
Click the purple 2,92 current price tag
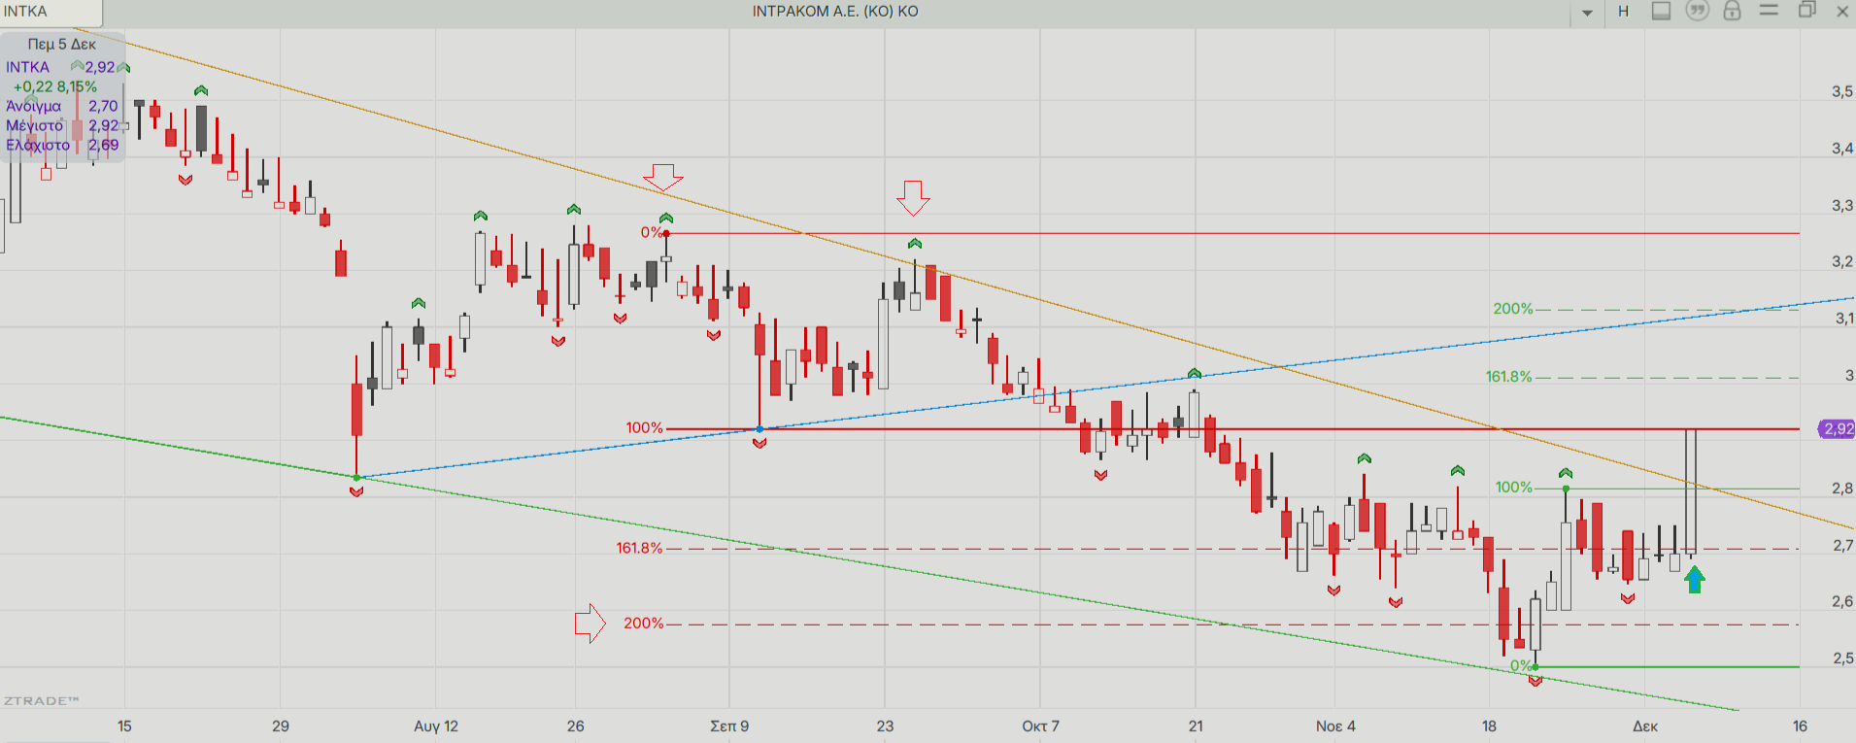[x=1837, y=428]
